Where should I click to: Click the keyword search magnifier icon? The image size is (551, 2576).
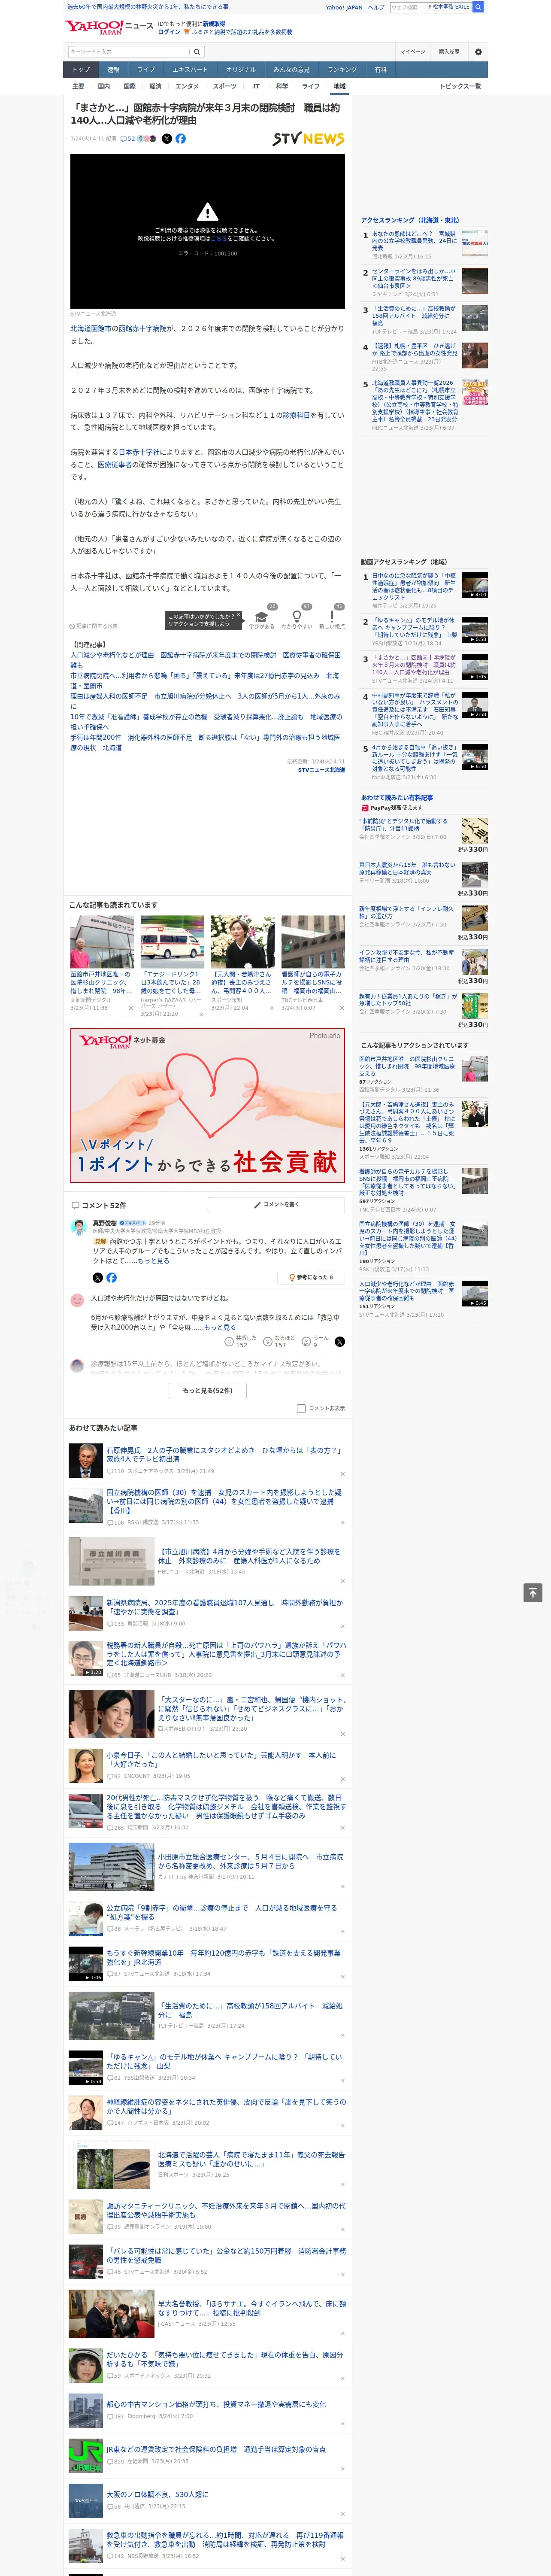point(197,52)
